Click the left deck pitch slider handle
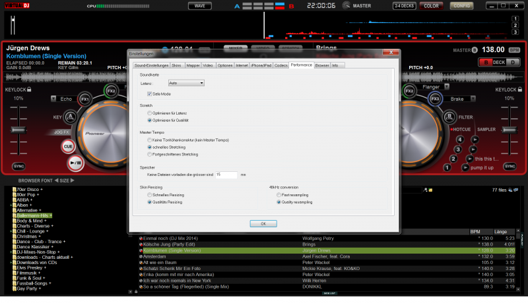The image size is (528, 303). (18, 130)
